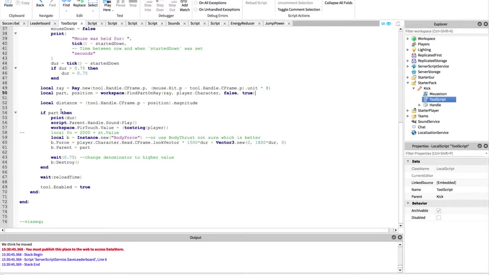
Task: Collapse the code fold at line 54
Action: pyautogui.click(x=15, y=113)
